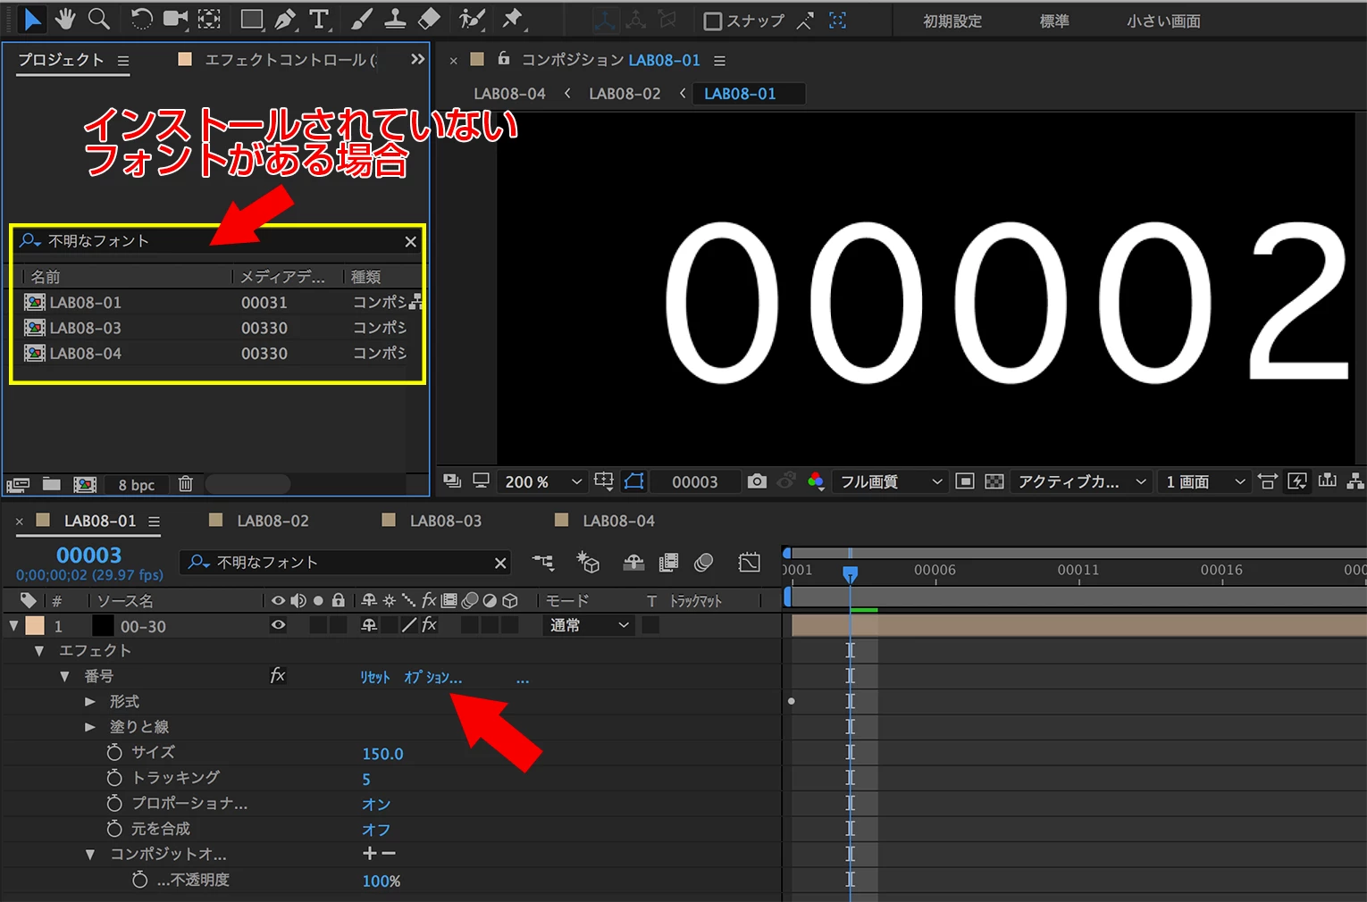Viewport: 1367px width, 902px height.
Task: Select the Horizontal Type tool
Action: [319, 19]
